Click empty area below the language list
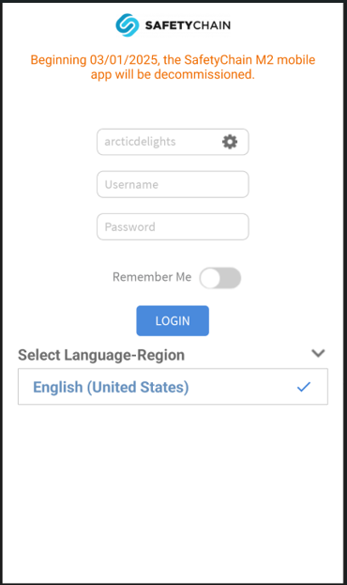The width and height of the screenshot is (347, 585). point(173,492)
